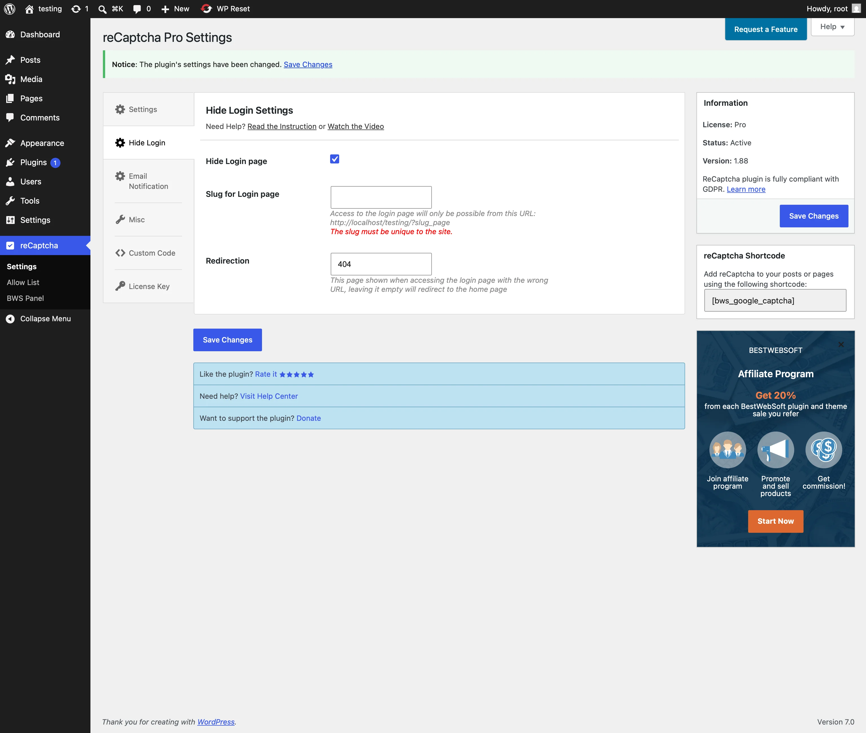
Task: Click the key icon beside License Key
Action: [x=120, y=286]
